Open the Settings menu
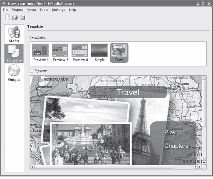 (58, 10)
